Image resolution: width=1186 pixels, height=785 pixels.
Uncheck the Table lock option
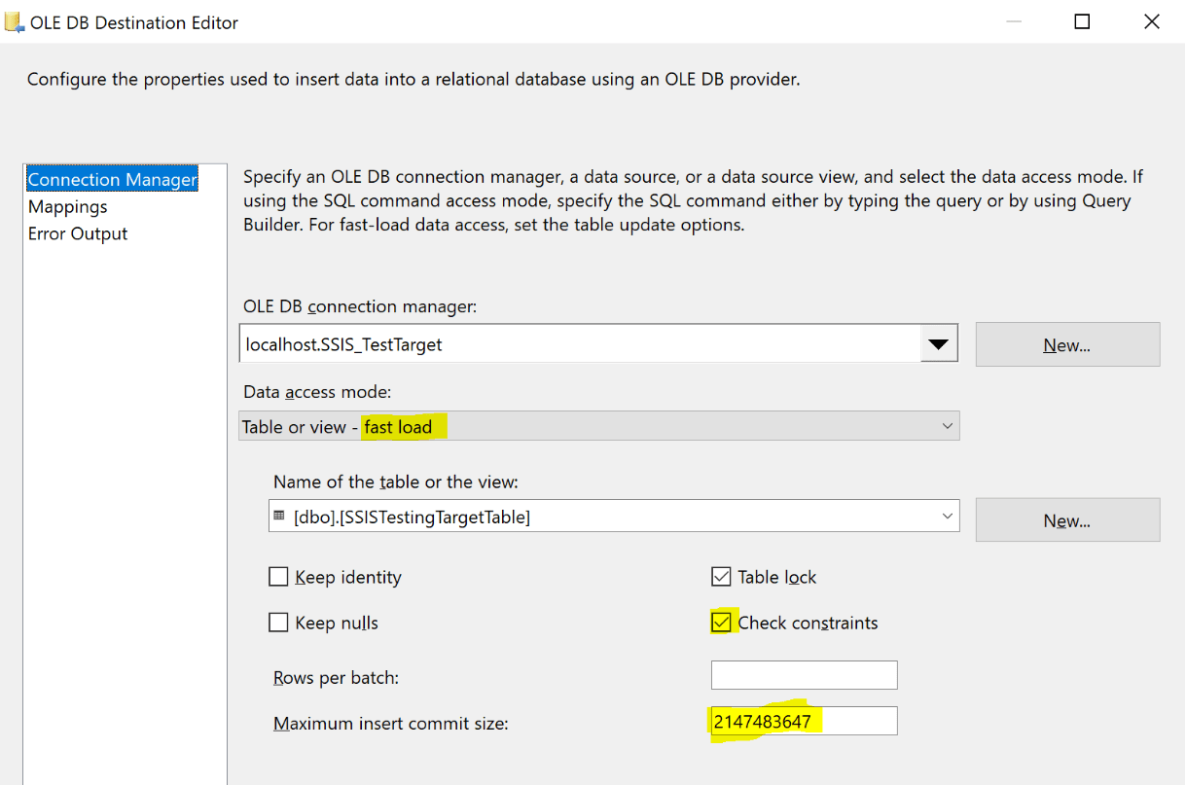pyautogui.click(x=721, y=577)
